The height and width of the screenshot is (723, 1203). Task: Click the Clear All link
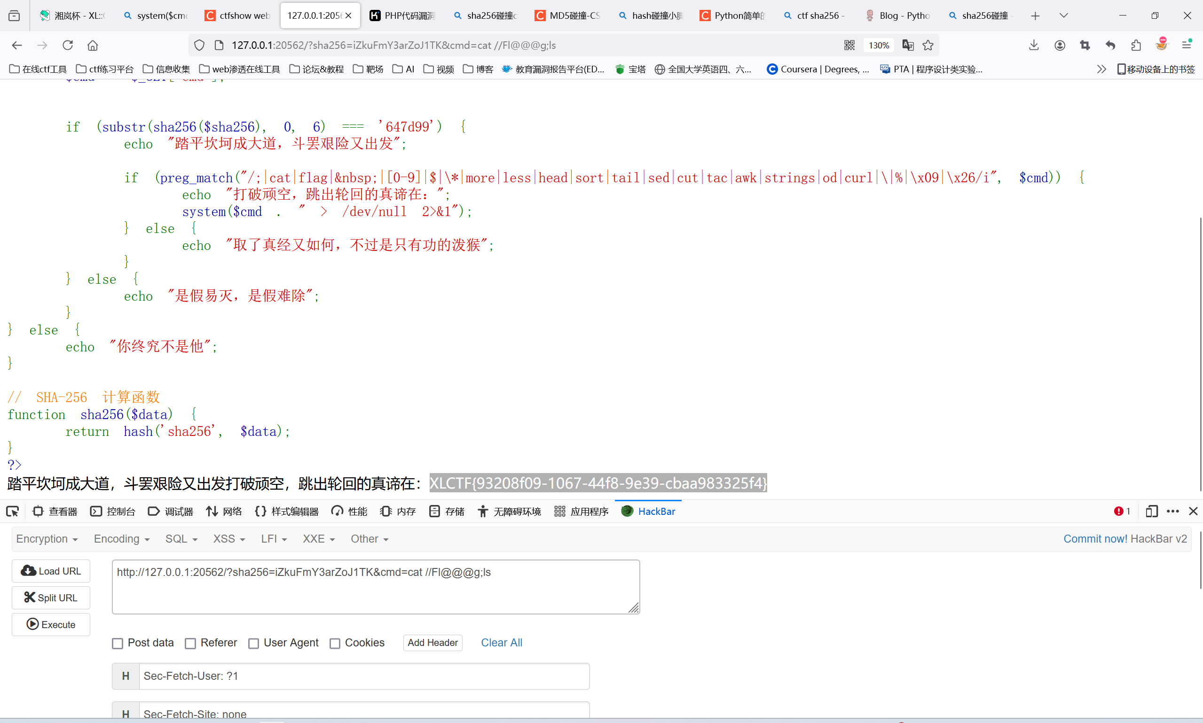pyautogui.click(x=501, y=643)
